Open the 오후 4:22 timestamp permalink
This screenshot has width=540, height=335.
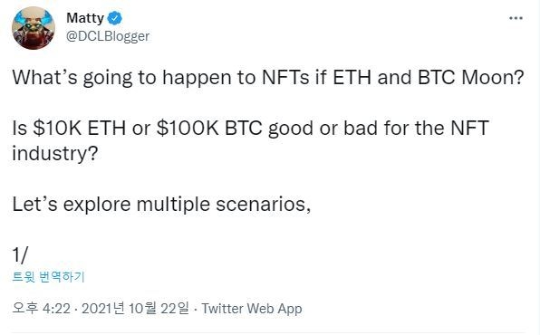(x=42, y=308)
